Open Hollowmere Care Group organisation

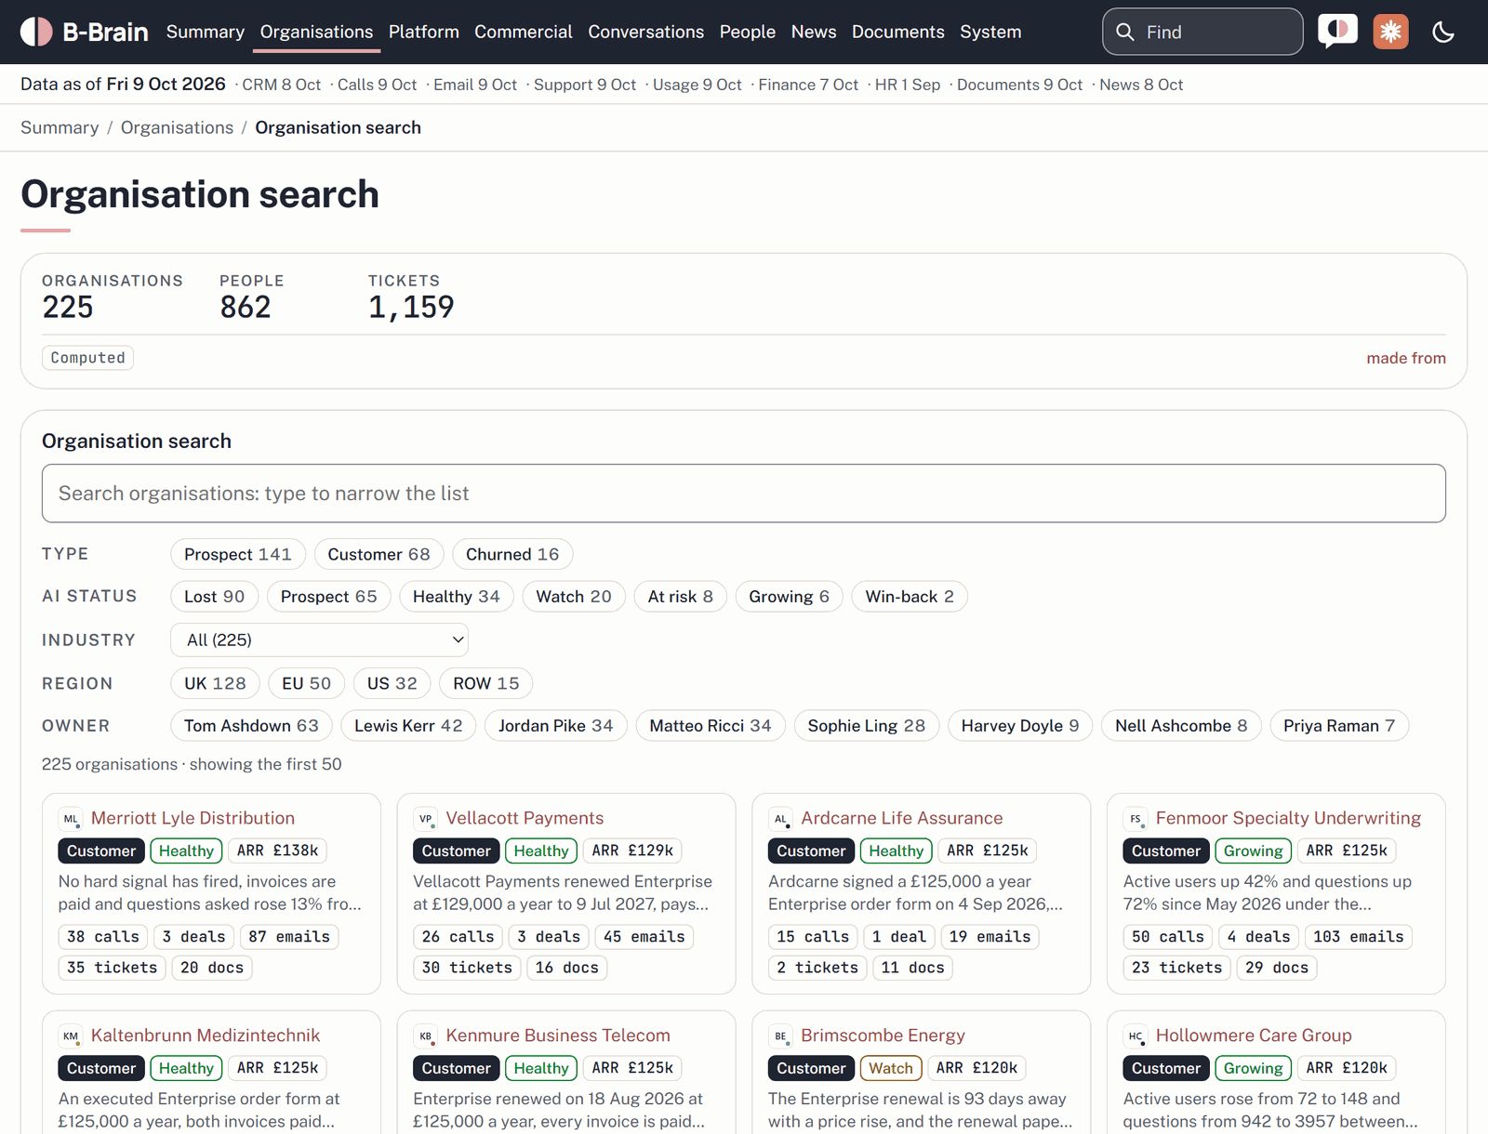point(1254,1035)
